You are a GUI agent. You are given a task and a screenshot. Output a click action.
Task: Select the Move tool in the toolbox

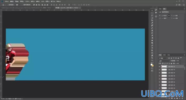152,10
